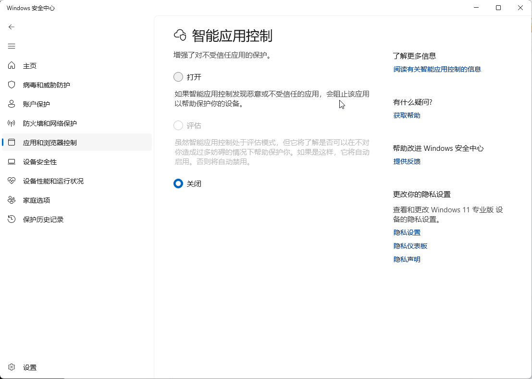Click the heart icon for 设备性能和运行状况
This screenshot has height=379, width=532.
[x=12, y=181]
